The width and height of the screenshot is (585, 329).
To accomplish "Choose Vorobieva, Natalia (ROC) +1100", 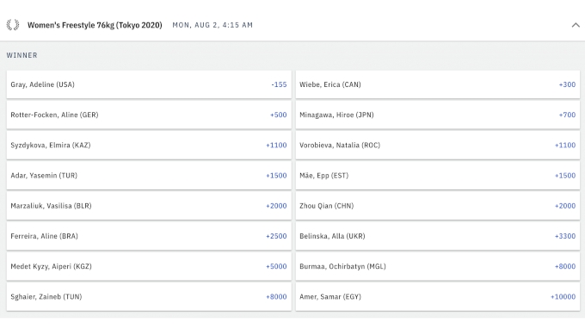I will [438, 145].
